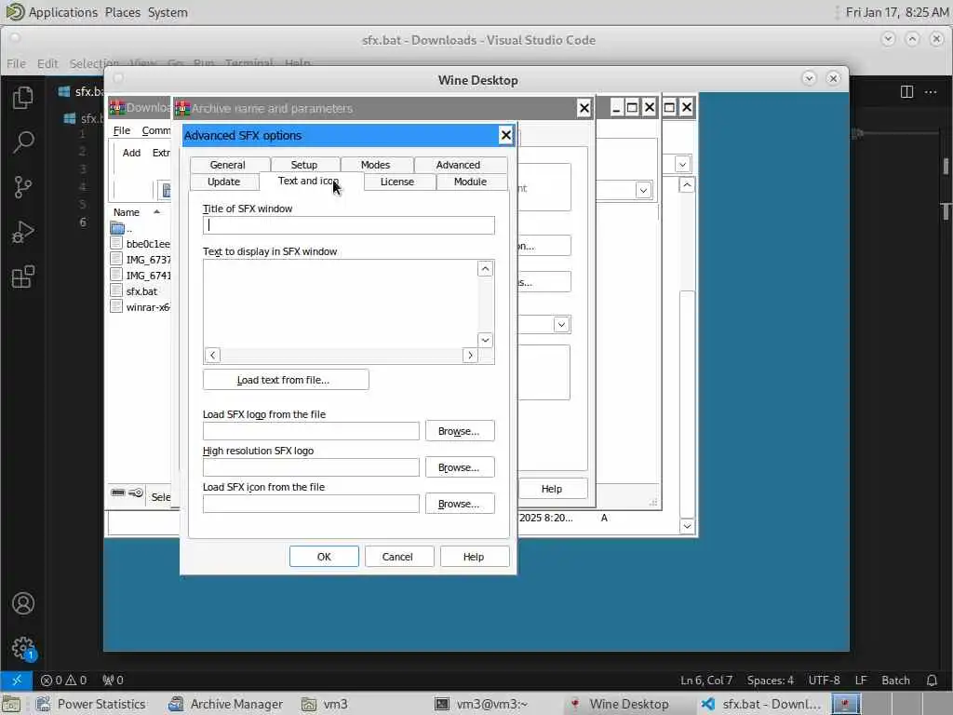The width and height of the screenshot is (953, 715).
Task: Select the winrar-x6 file in the WinRAR list
Action: (141, 307)
